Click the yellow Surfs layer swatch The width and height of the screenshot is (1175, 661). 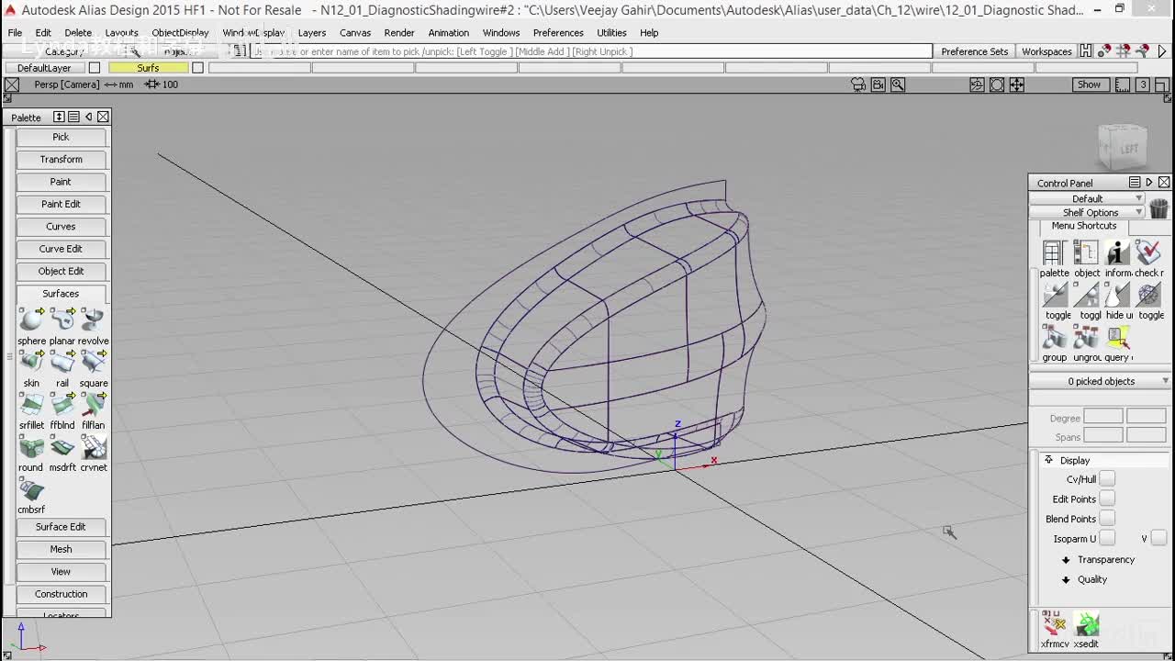point(148,68)
